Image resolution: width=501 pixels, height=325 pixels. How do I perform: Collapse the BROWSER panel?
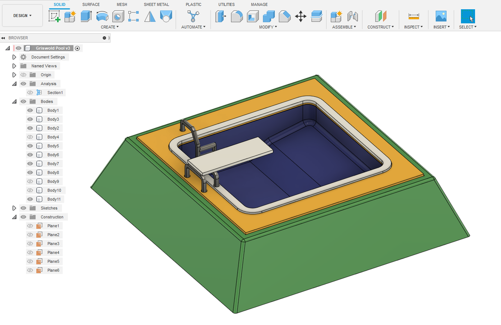pyautogui.click(x=4, y=38)
